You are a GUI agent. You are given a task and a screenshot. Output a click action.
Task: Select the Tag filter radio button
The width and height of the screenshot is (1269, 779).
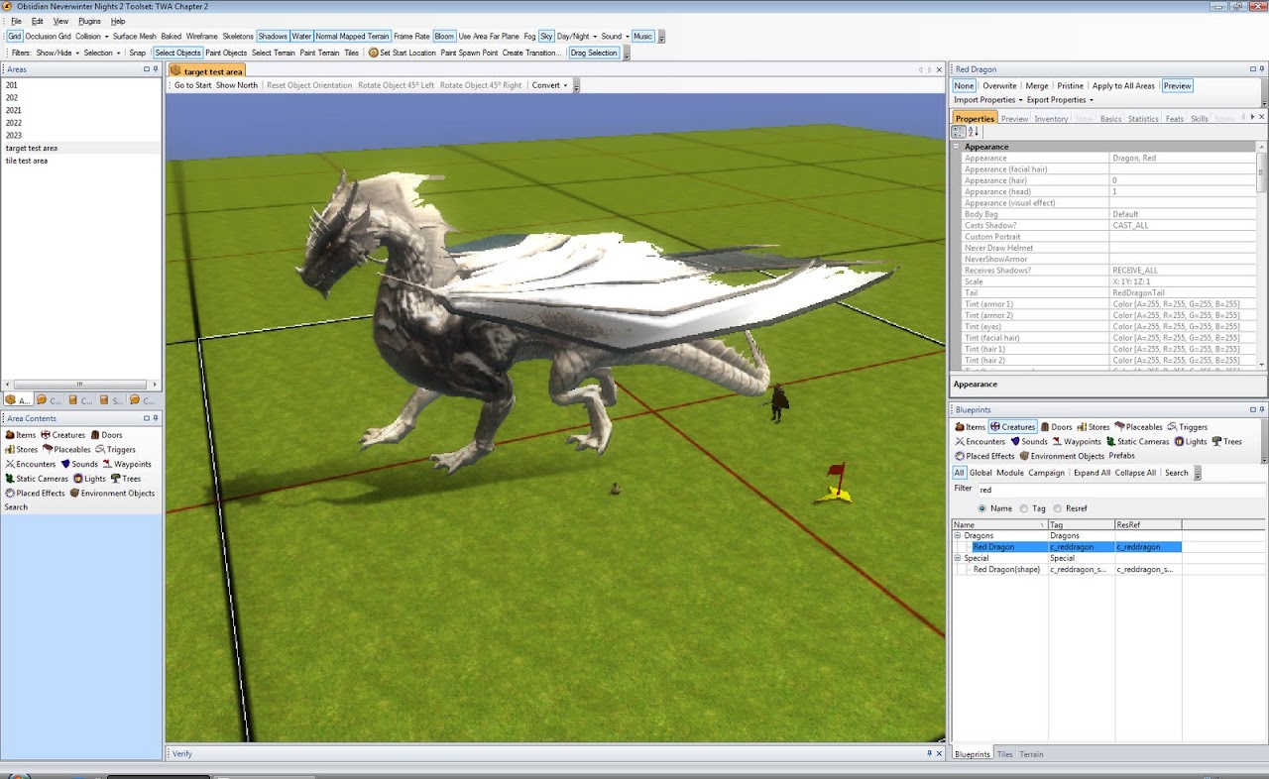point(1024,508)
